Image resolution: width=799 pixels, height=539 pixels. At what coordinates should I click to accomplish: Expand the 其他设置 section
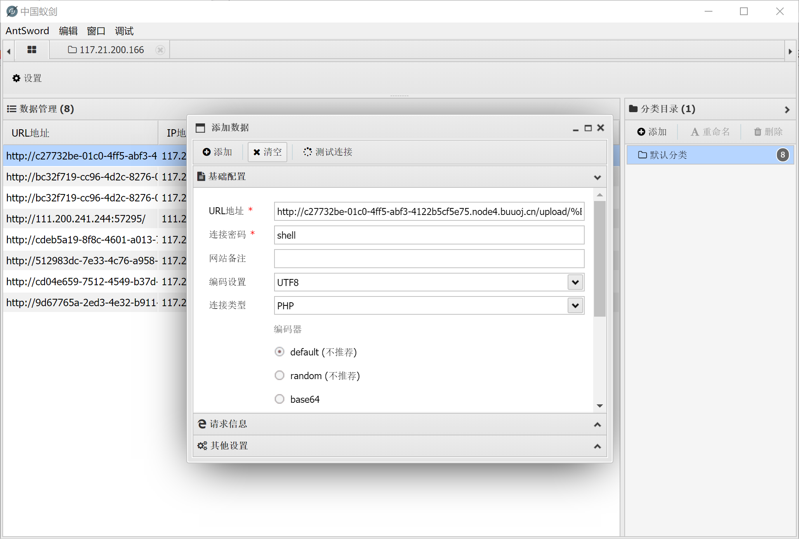[x=597, y=446]
